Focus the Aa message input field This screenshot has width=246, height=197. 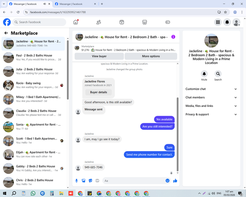pyautogui.click(x=134, y=181)
